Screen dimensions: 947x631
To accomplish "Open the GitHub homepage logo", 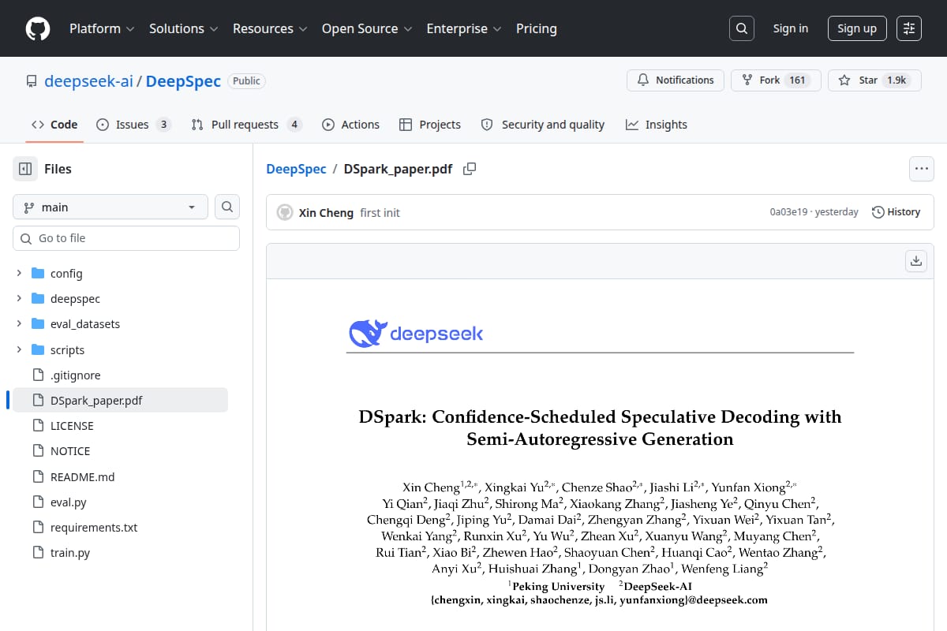I will click(x=38, y=28).
